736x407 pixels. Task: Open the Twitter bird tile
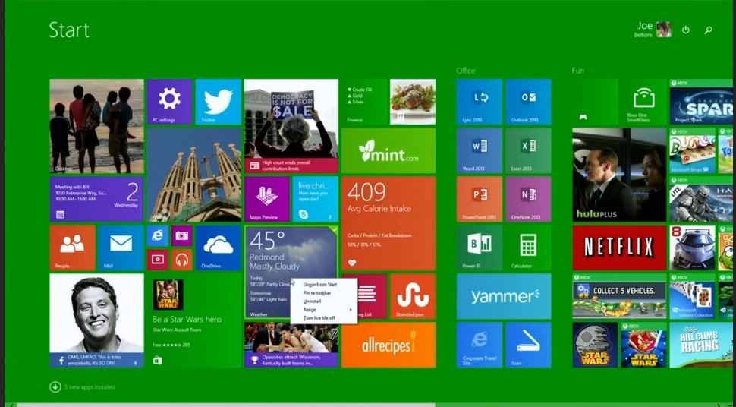click(219, 102)
